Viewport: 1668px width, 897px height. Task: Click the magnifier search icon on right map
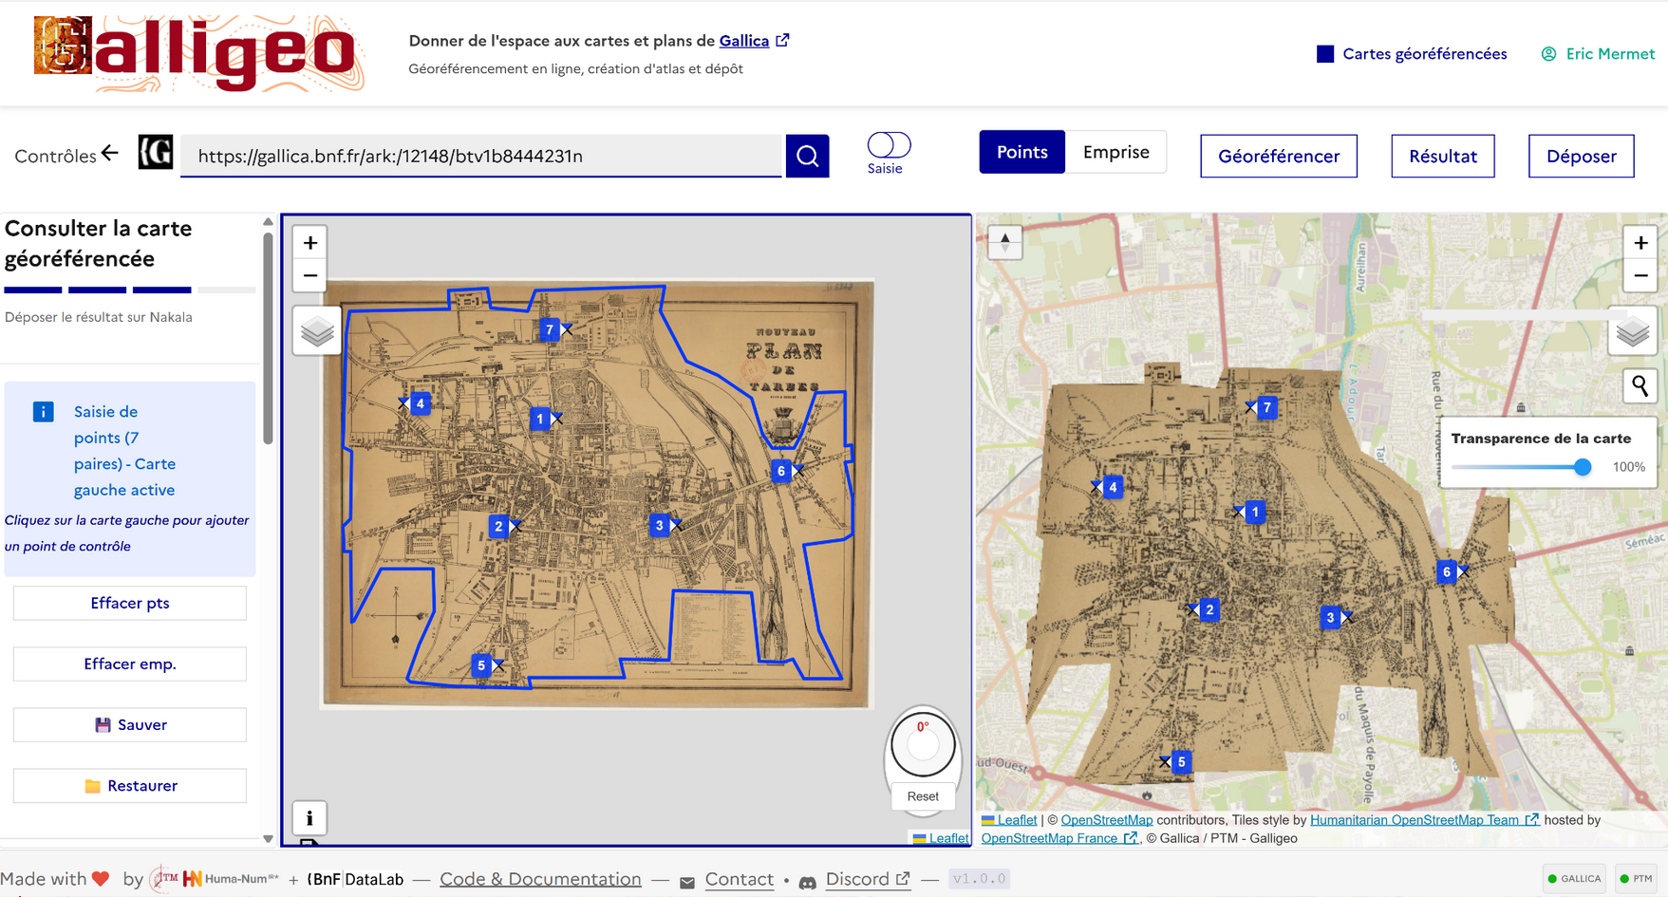1640,386
